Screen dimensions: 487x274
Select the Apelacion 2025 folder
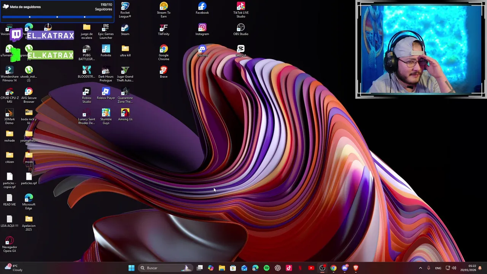tap(29, 223)
